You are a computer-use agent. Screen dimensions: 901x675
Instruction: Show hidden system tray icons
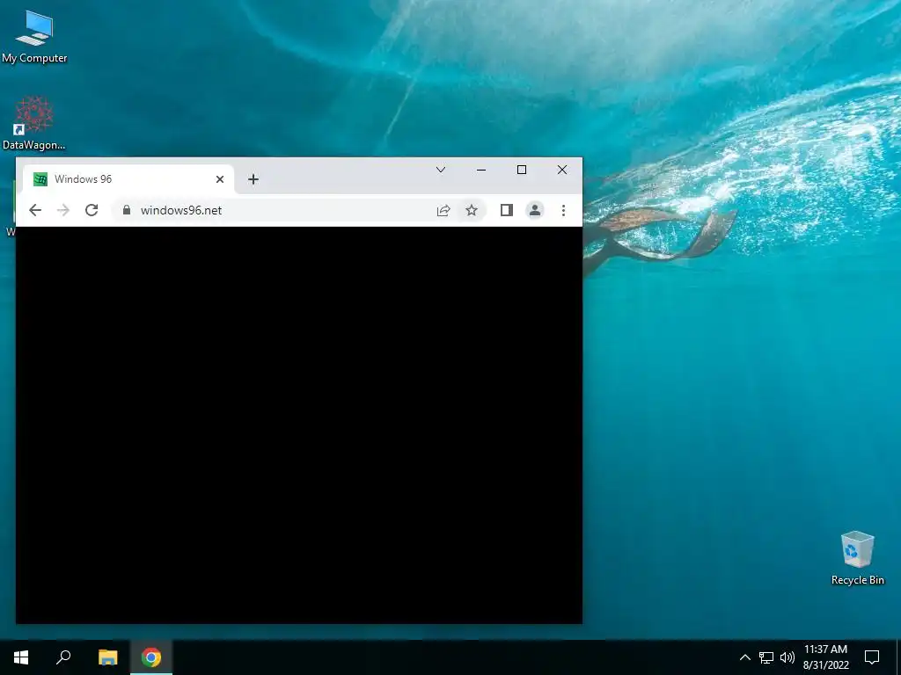point(744,657)
